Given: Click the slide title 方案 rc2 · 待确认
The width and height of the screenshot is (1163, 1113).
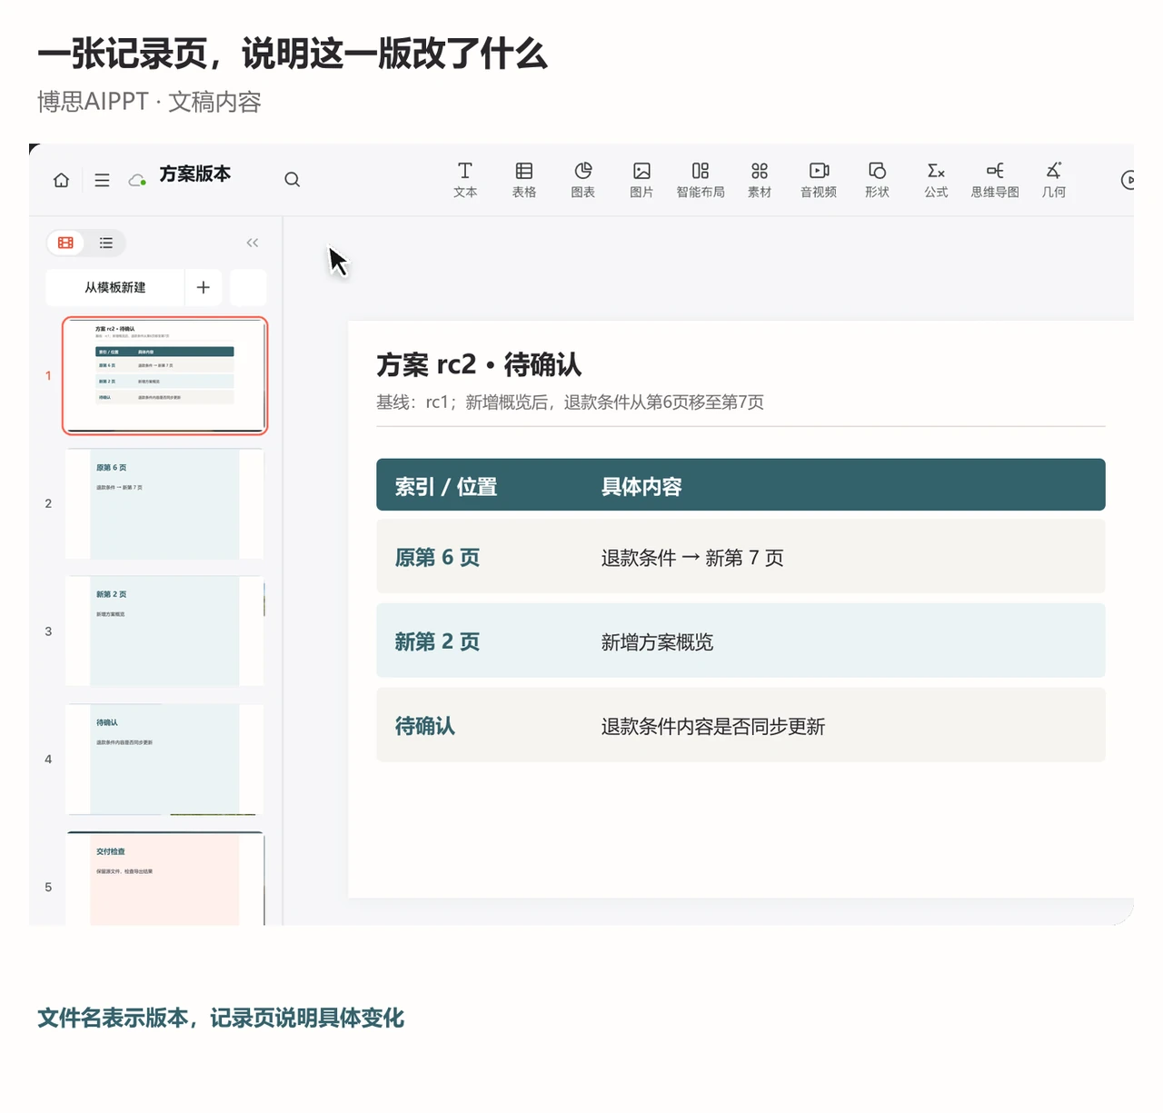Looking at the screenshot, I should (x=479, y=365).
